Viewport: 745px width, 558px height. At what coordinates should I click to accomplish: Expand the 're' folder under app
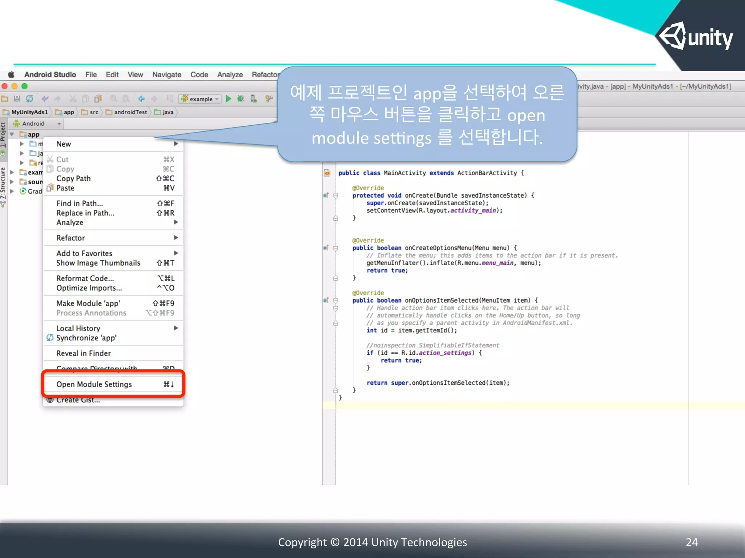tap(22, 163)
